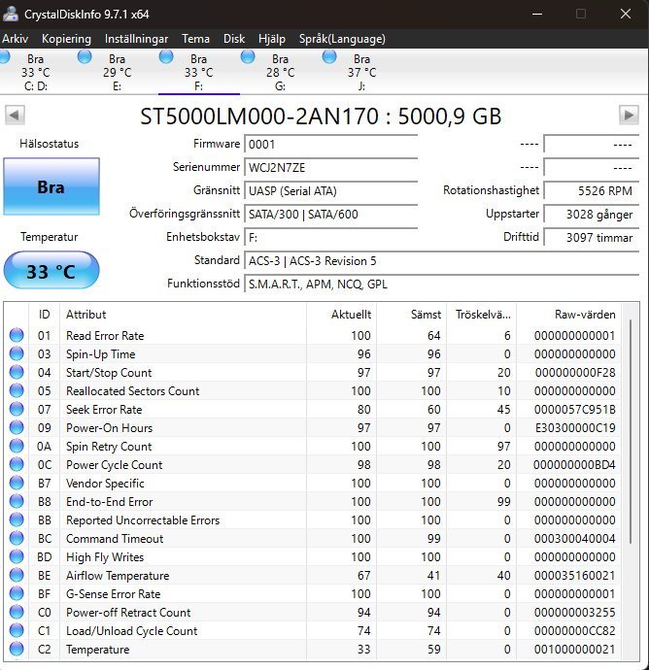The image size is (649, 670).
Task: Click the status orb for G: drive
Action: pyautogui.click(x=249, y=58)
